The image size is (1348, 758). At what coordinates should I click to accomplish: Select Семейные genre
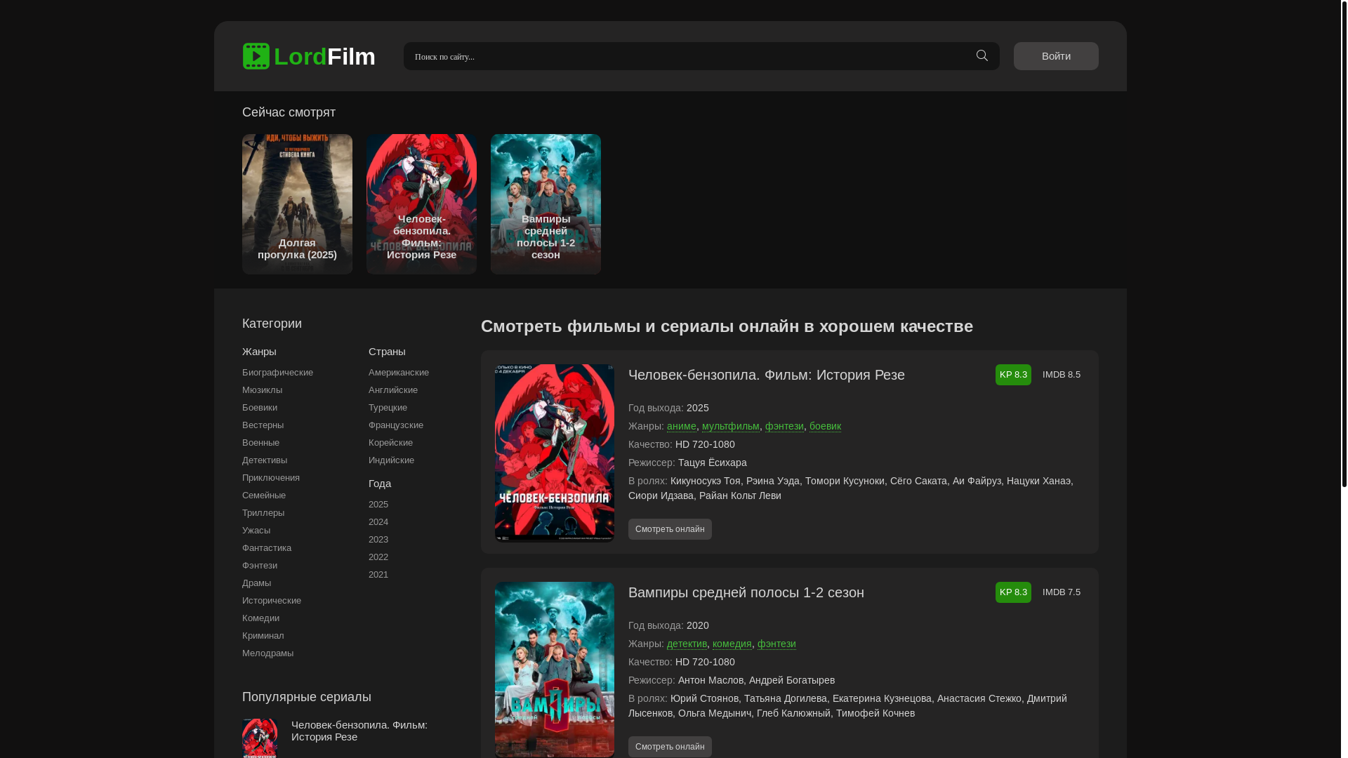264,496
